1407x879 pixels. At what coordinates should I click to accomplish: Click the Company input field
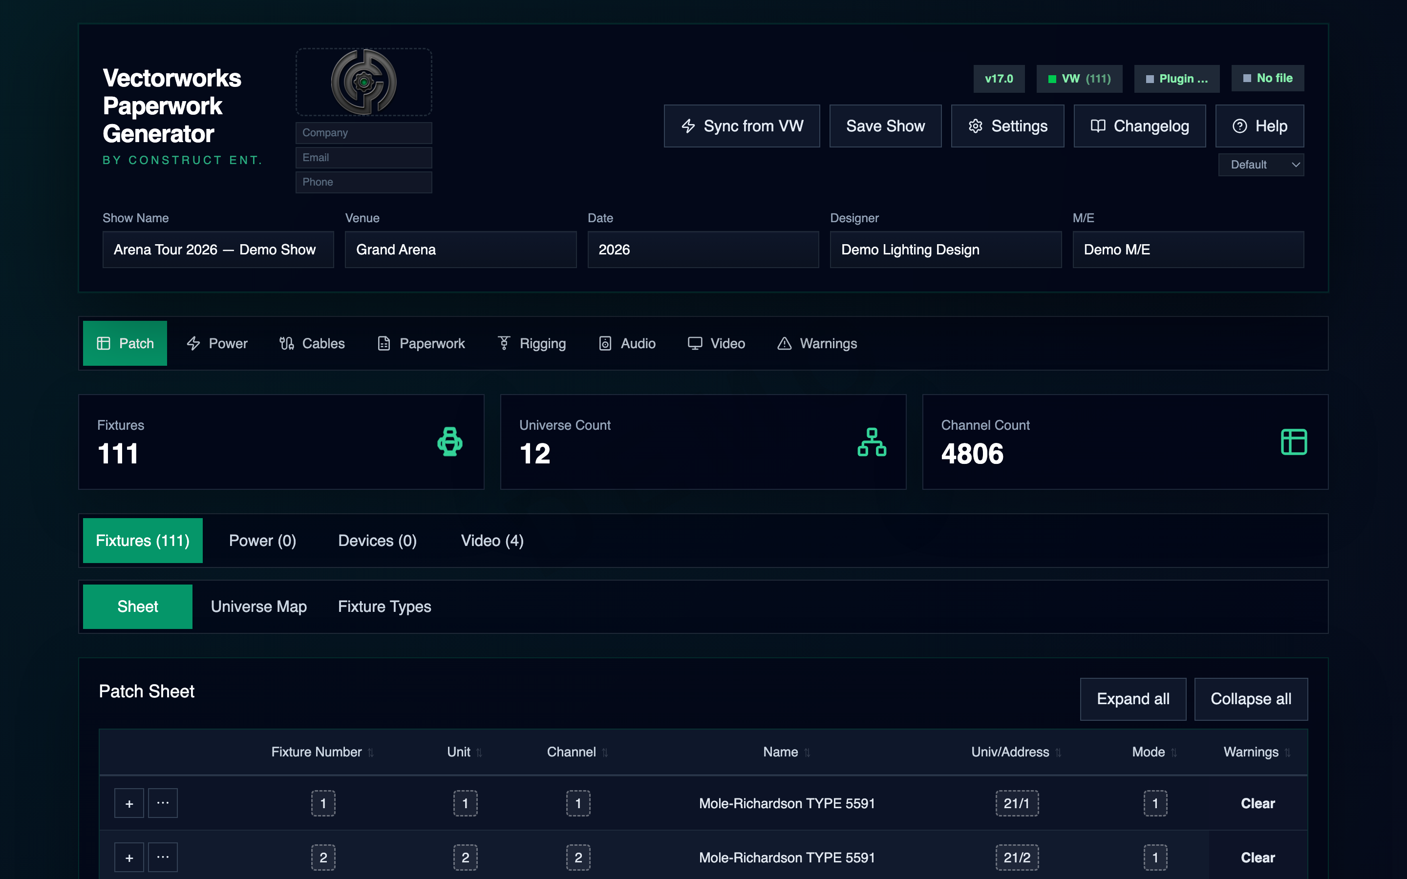coord(363,132)
